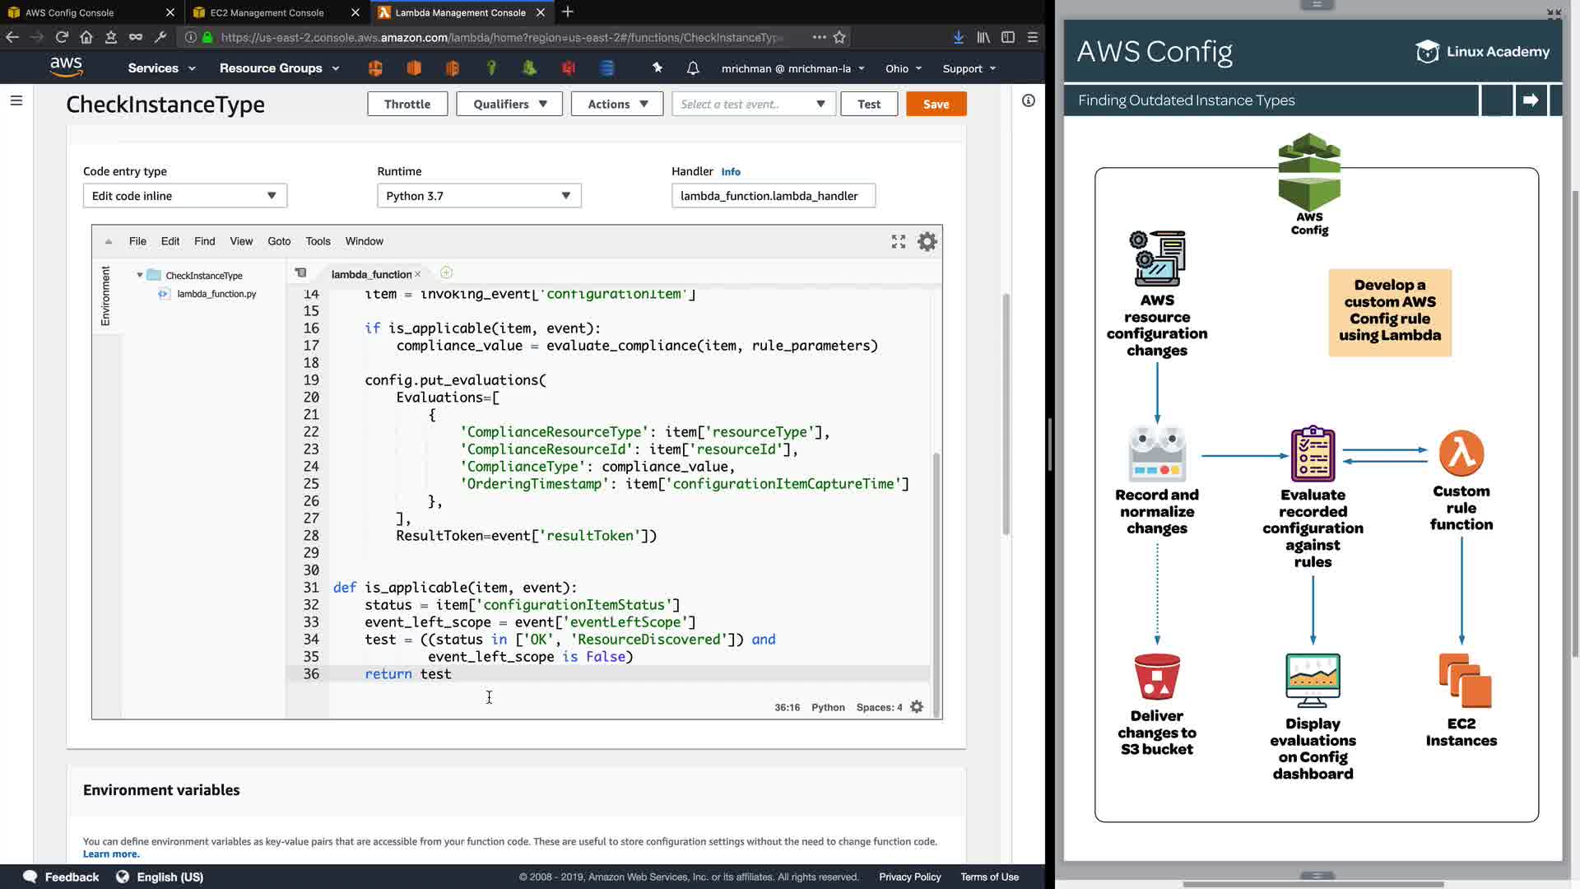The height and width of the screenshot is (889, 1580).
Task: Toggle fullscreen mode for code editor
Action: click(x=898, y=241)
